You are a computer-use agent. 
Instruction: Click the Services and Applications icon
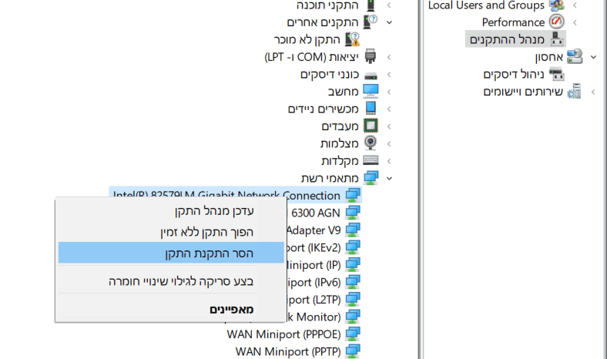pos(575,92)
